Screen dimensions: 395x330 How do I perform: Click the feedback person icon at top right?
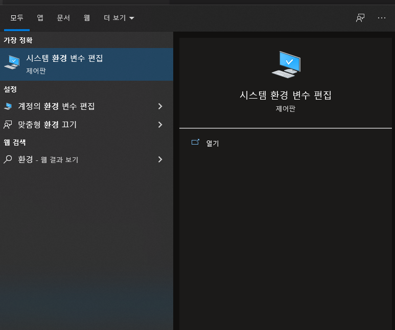(360, 18)
